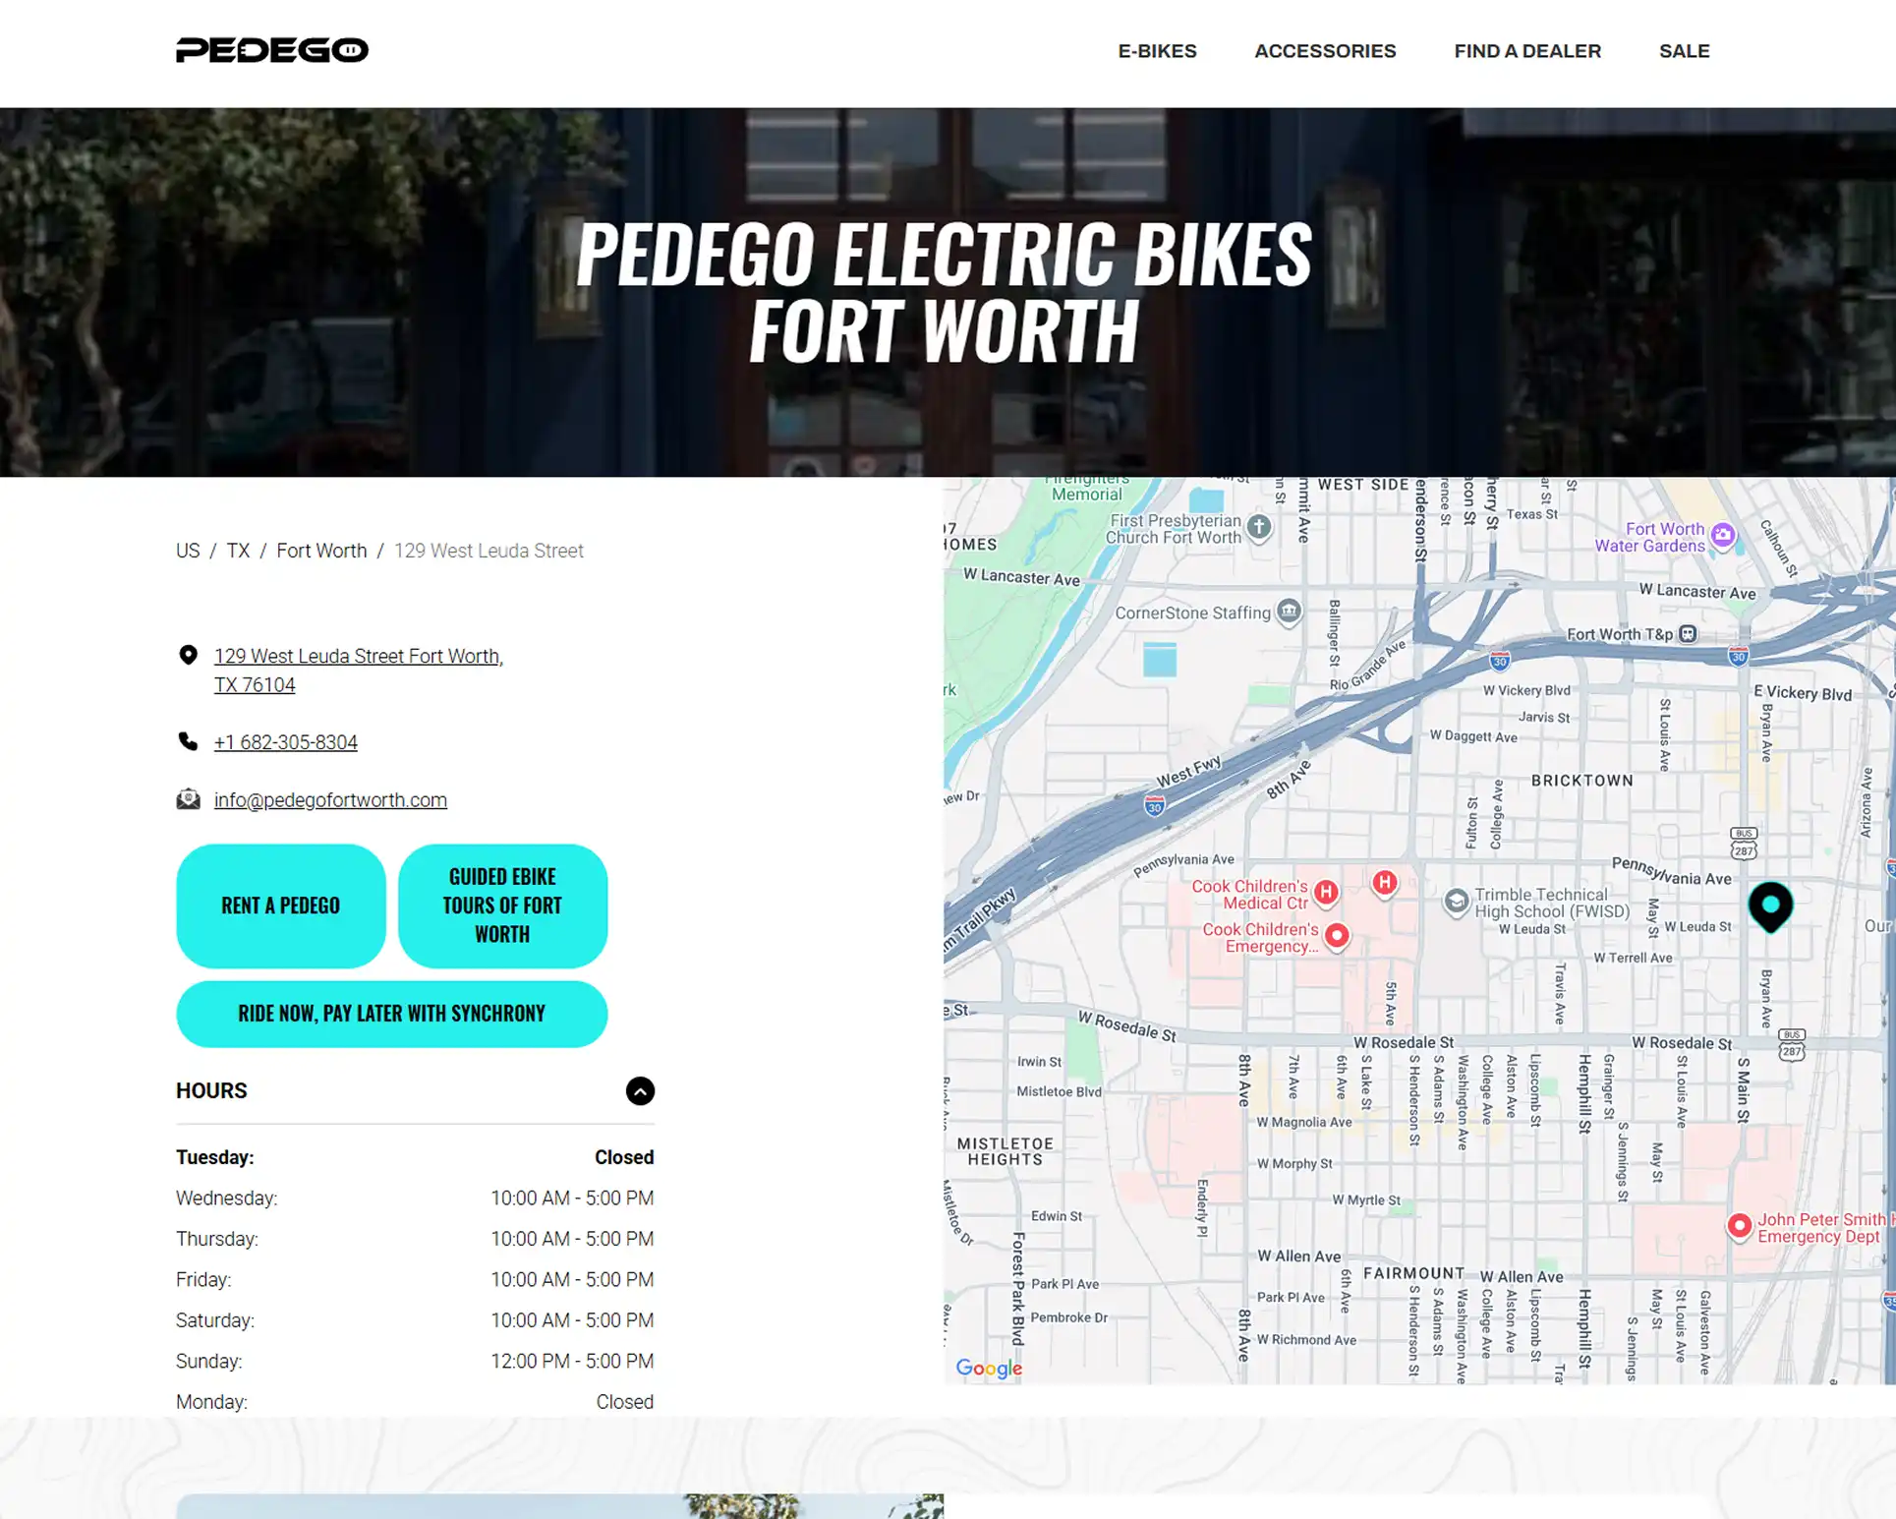Click MISTLETOE HEIGHTS label on map
1896x1519 pixels.
[1005, 1151]
